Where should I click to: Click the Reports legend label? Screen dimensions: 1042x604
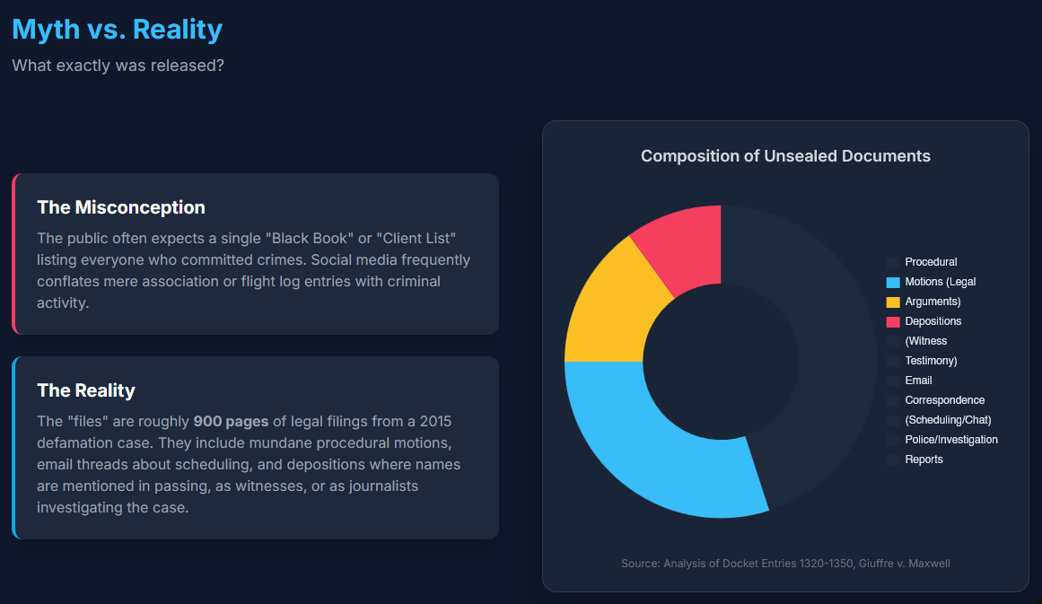pyautogui.click(x=924, y=460)
